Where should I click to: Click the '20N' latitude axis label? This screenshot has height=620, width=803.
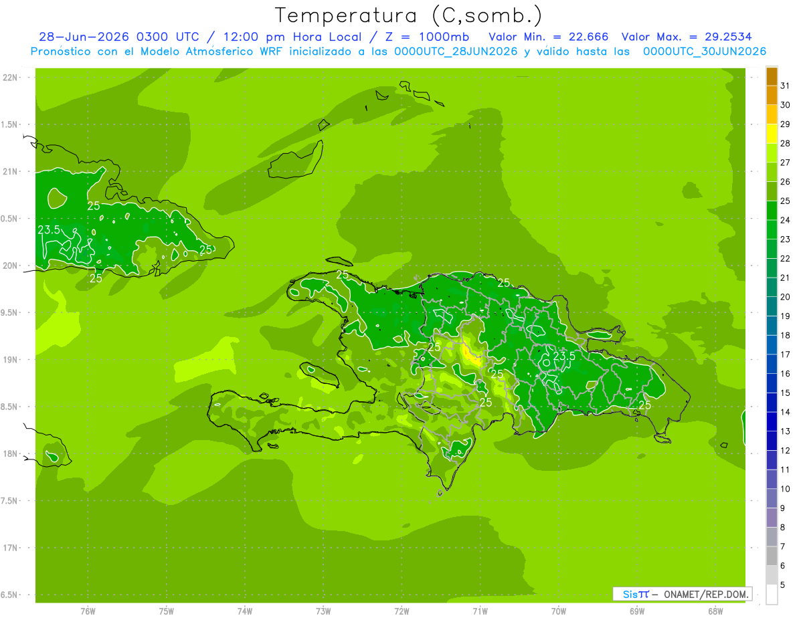[x=10, y=266]
